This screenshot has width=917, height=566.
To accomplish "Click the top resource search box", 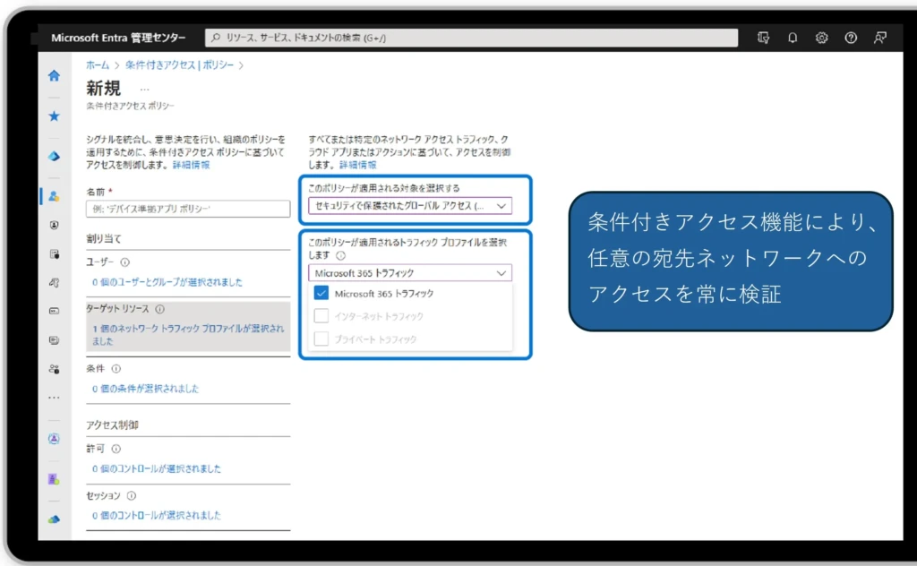I will tap(471, 38).
